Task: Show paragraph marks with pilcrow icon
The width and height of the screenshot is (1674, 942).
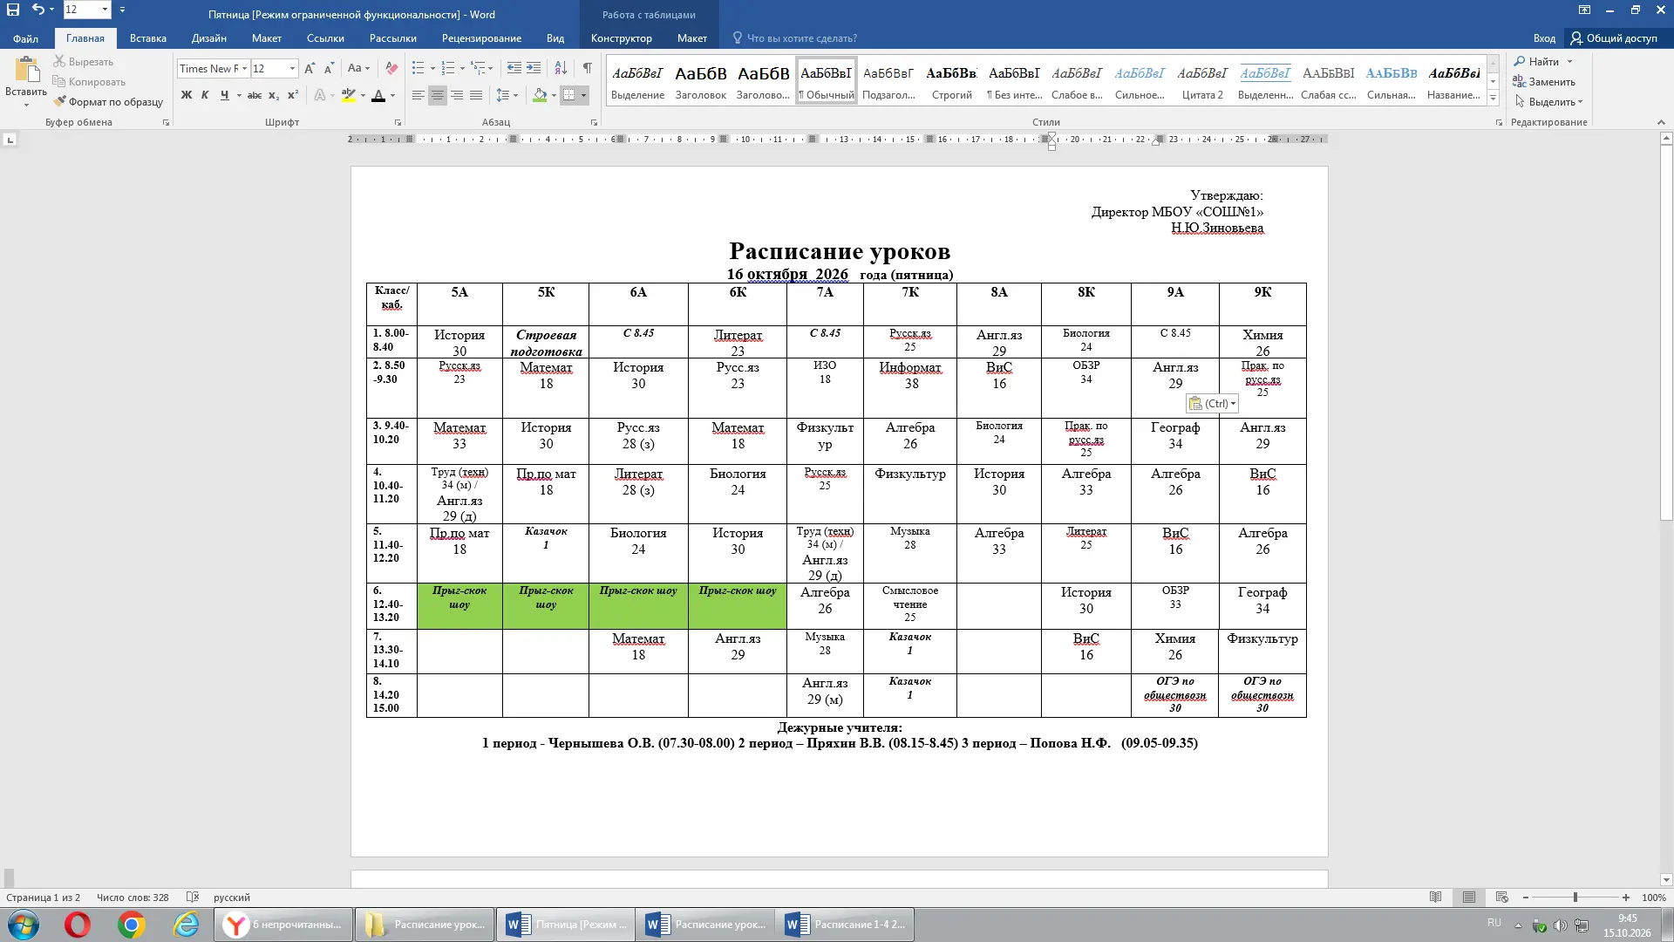Action: 587,68
